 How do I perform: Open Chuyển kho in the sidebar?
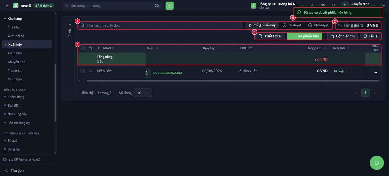pyautogui.click(x=17, y=62)
